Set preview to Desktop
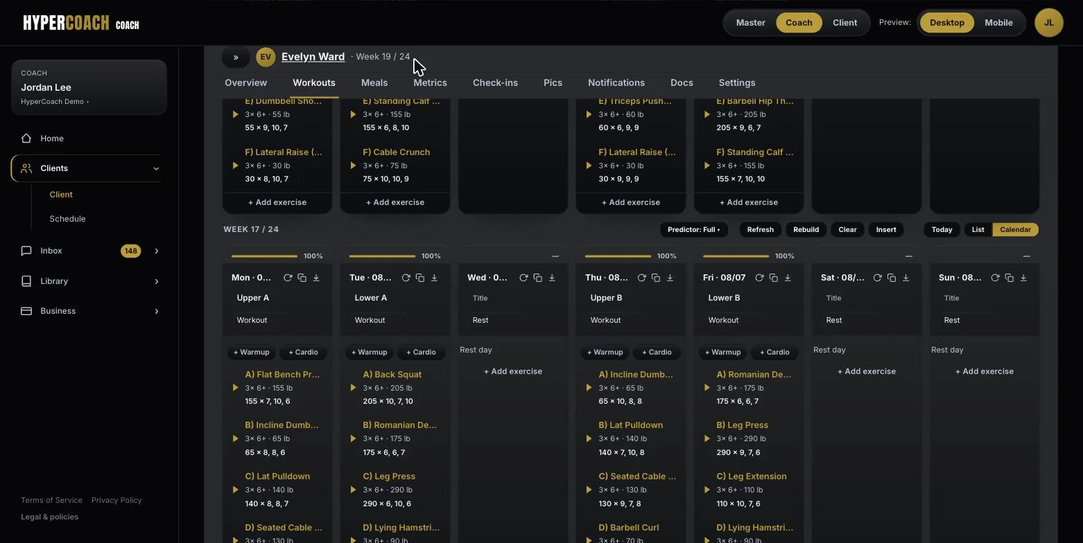Image resolution: width=1083 pixels, height=543 pixels. 947,23
